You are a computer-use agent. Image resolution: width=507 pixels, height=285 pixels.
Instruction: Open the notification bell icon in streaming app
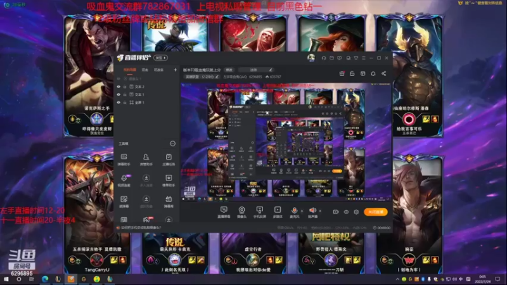coord(373,73)
